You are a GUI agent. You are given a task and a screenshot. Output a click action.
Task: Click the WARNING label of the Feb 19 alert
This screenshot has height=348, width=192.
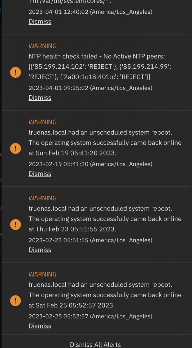pyautogui.click(x=42, y=122)
